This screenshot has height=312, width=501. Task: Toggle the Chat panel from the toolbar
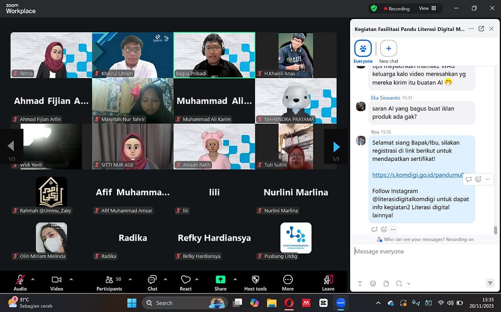[152, 280]
